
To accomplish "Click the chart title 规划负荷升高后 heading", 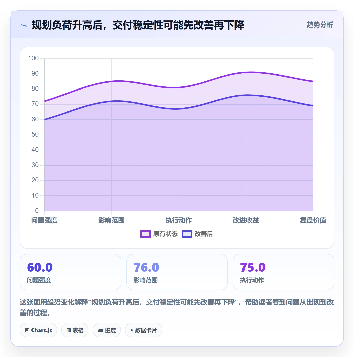I will click(138, 25).
